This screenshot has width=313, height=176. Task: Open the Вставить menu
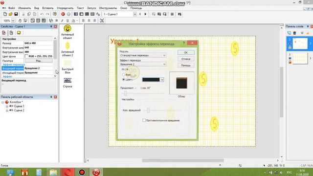click(x=48, y=8)
